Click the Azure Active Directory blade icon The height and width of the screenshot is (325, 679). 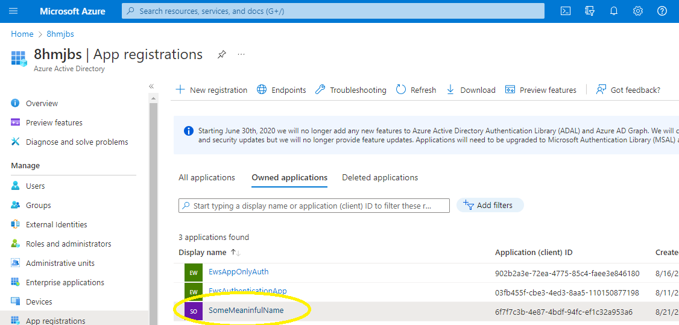[x=19, y=59]
